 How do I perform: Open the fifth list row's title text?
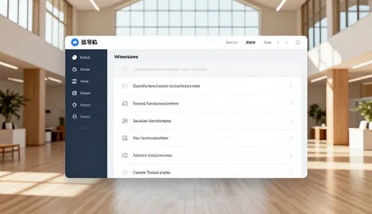pos(151,138)
